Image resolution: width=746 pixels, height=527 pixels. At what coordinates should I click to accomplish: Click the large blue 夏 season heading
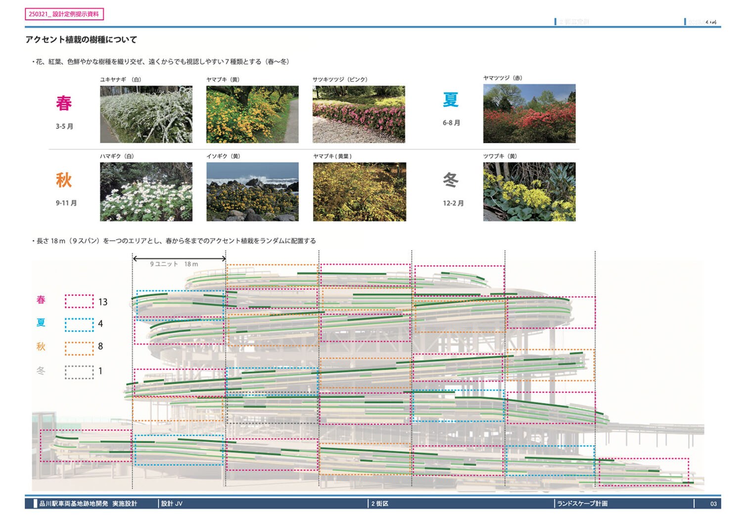pyautogui.click(x=450, y=99)
